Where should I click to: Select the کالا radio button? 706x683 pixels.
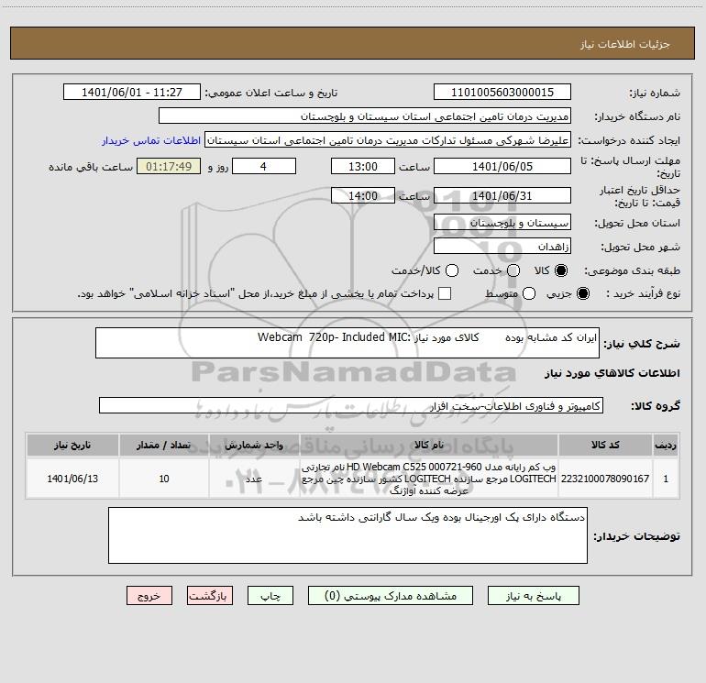[x=561, y=270]
